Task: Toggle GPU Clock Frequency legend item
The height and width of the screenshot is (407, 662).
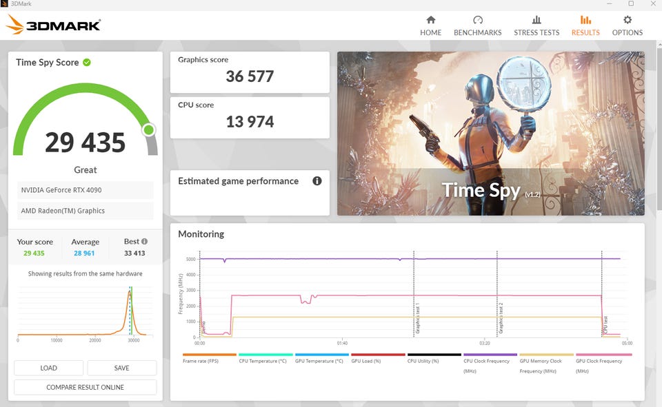Action: (x=604, y=364)
